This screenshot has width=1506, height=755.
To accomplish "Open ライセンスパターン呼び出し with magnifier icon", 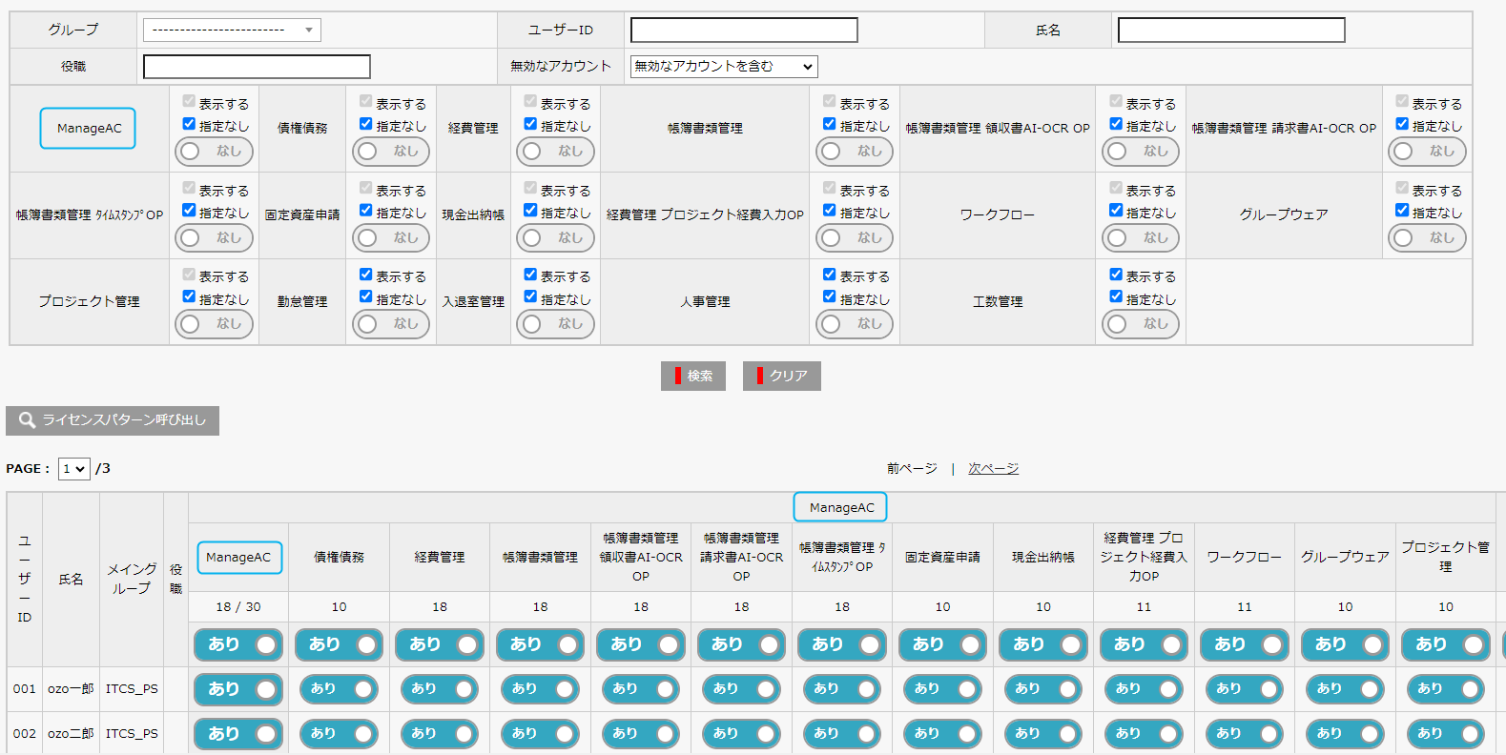I will (113, 420).
